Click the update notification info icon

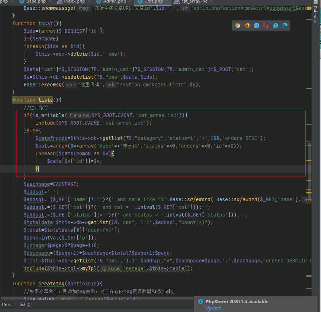200,301
